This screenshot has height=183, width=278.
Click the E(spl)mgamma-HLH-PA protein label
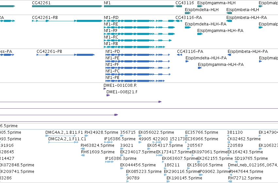221,65
